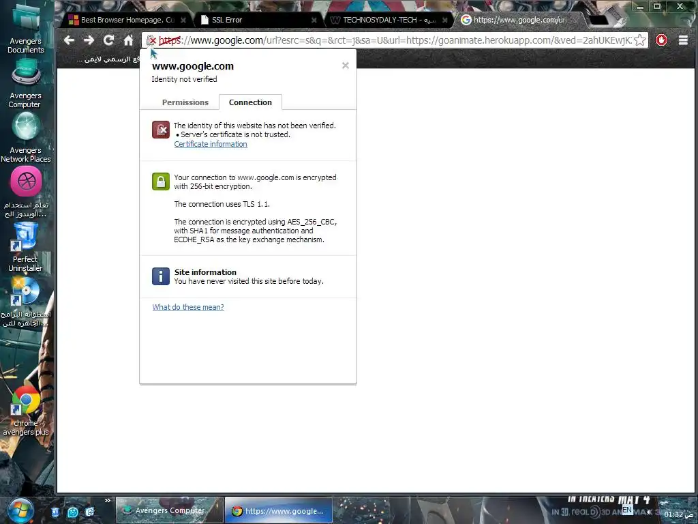This screenshot has height=524, width=698.
Task: Select the google.com/url browser tab
Action: (x=519, y=20)
